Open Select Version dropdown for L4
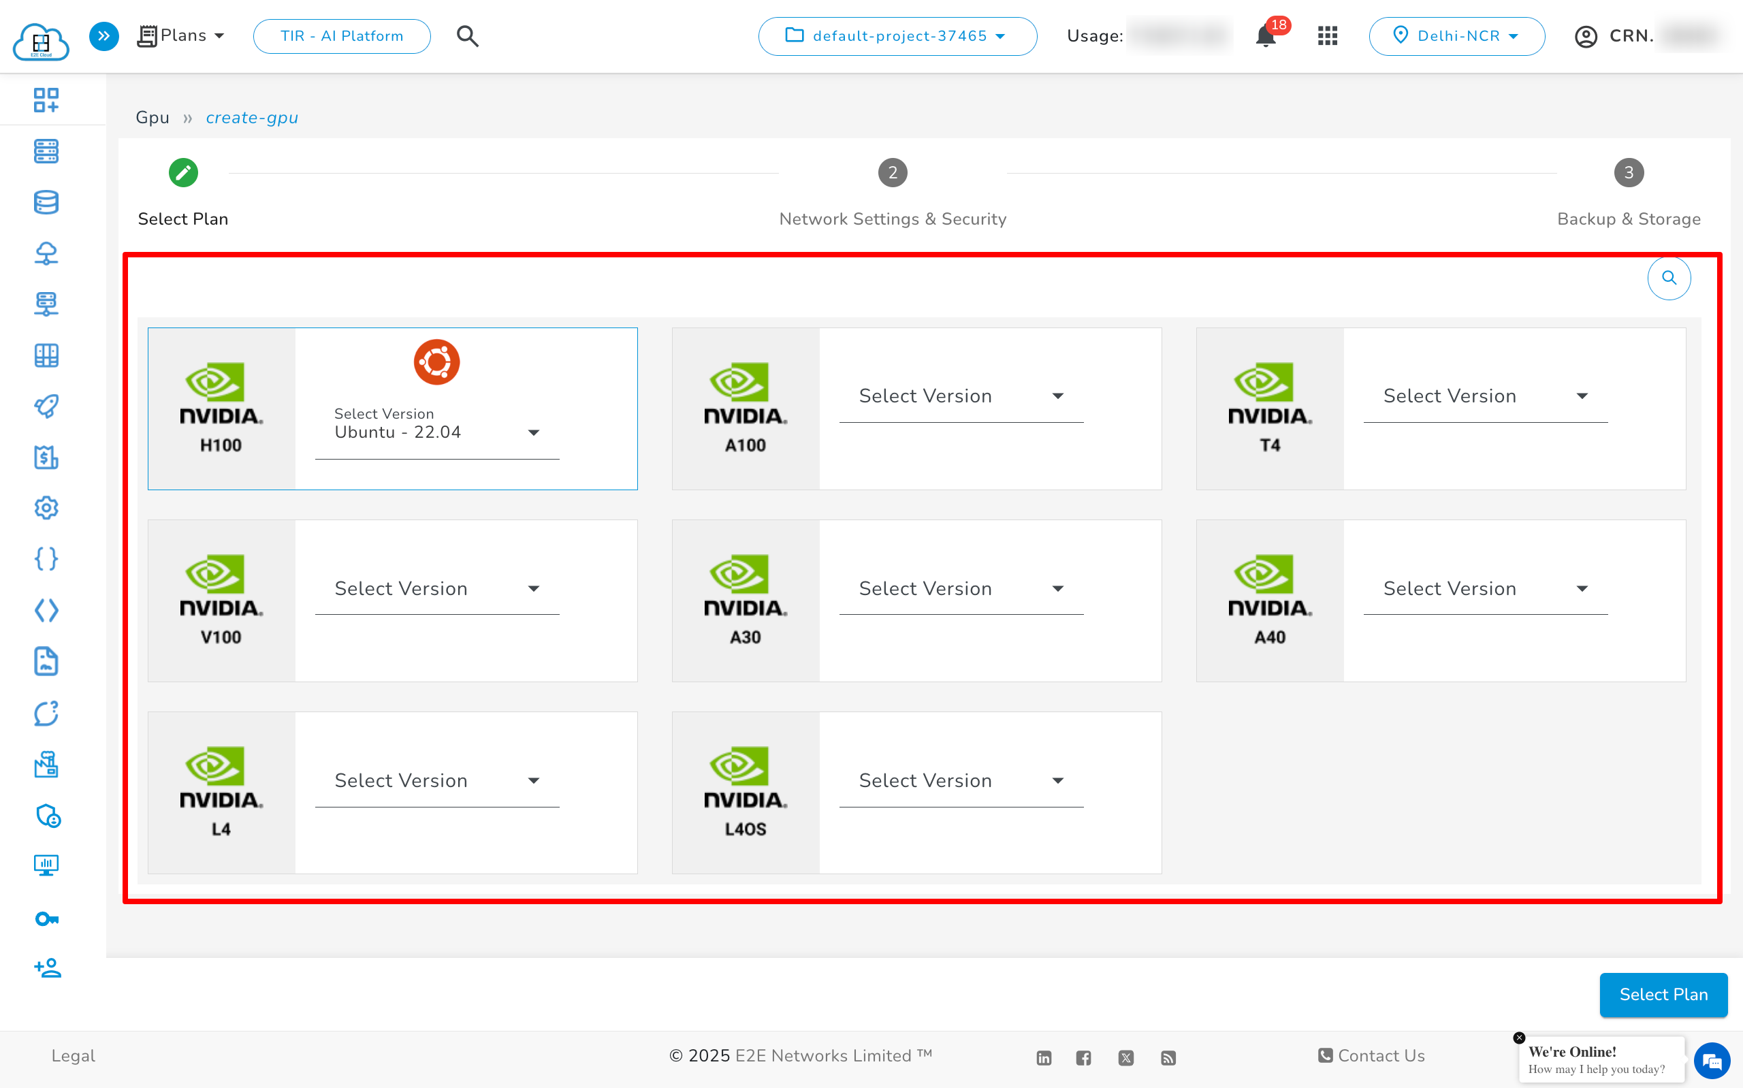The image size is (1743, 1088). coord(436,781)
